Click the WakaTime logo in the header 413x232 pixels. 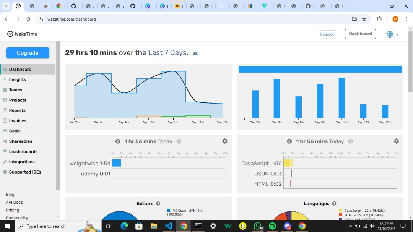(23, 34)
